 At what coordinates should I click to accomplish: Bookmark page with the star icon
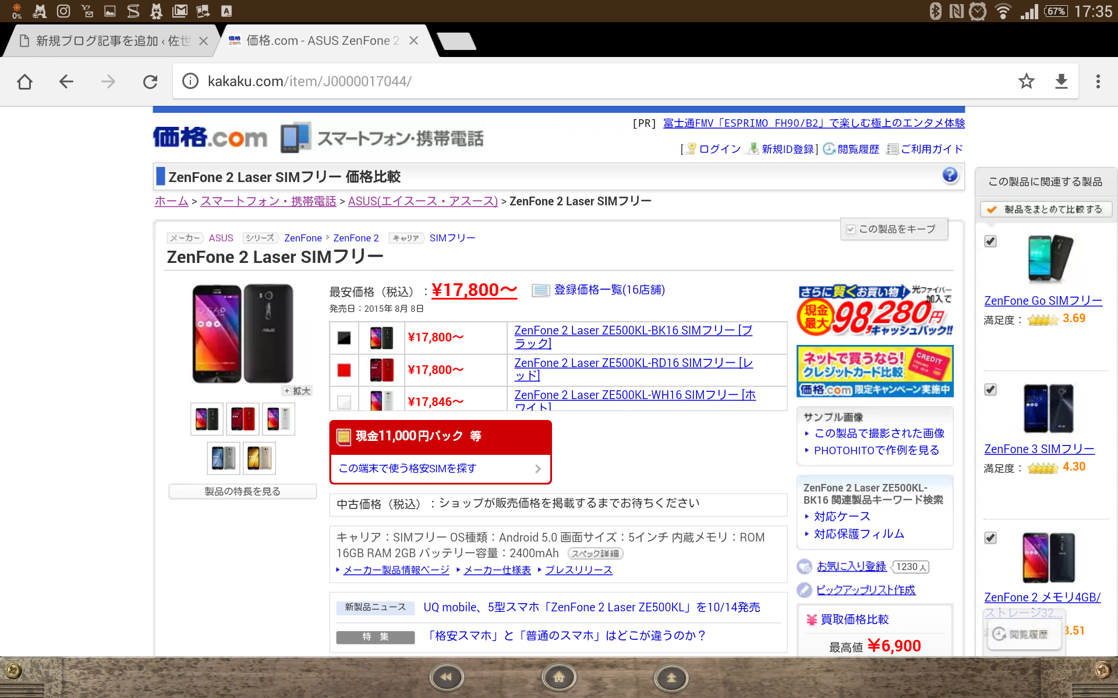tap(1026, 81)
